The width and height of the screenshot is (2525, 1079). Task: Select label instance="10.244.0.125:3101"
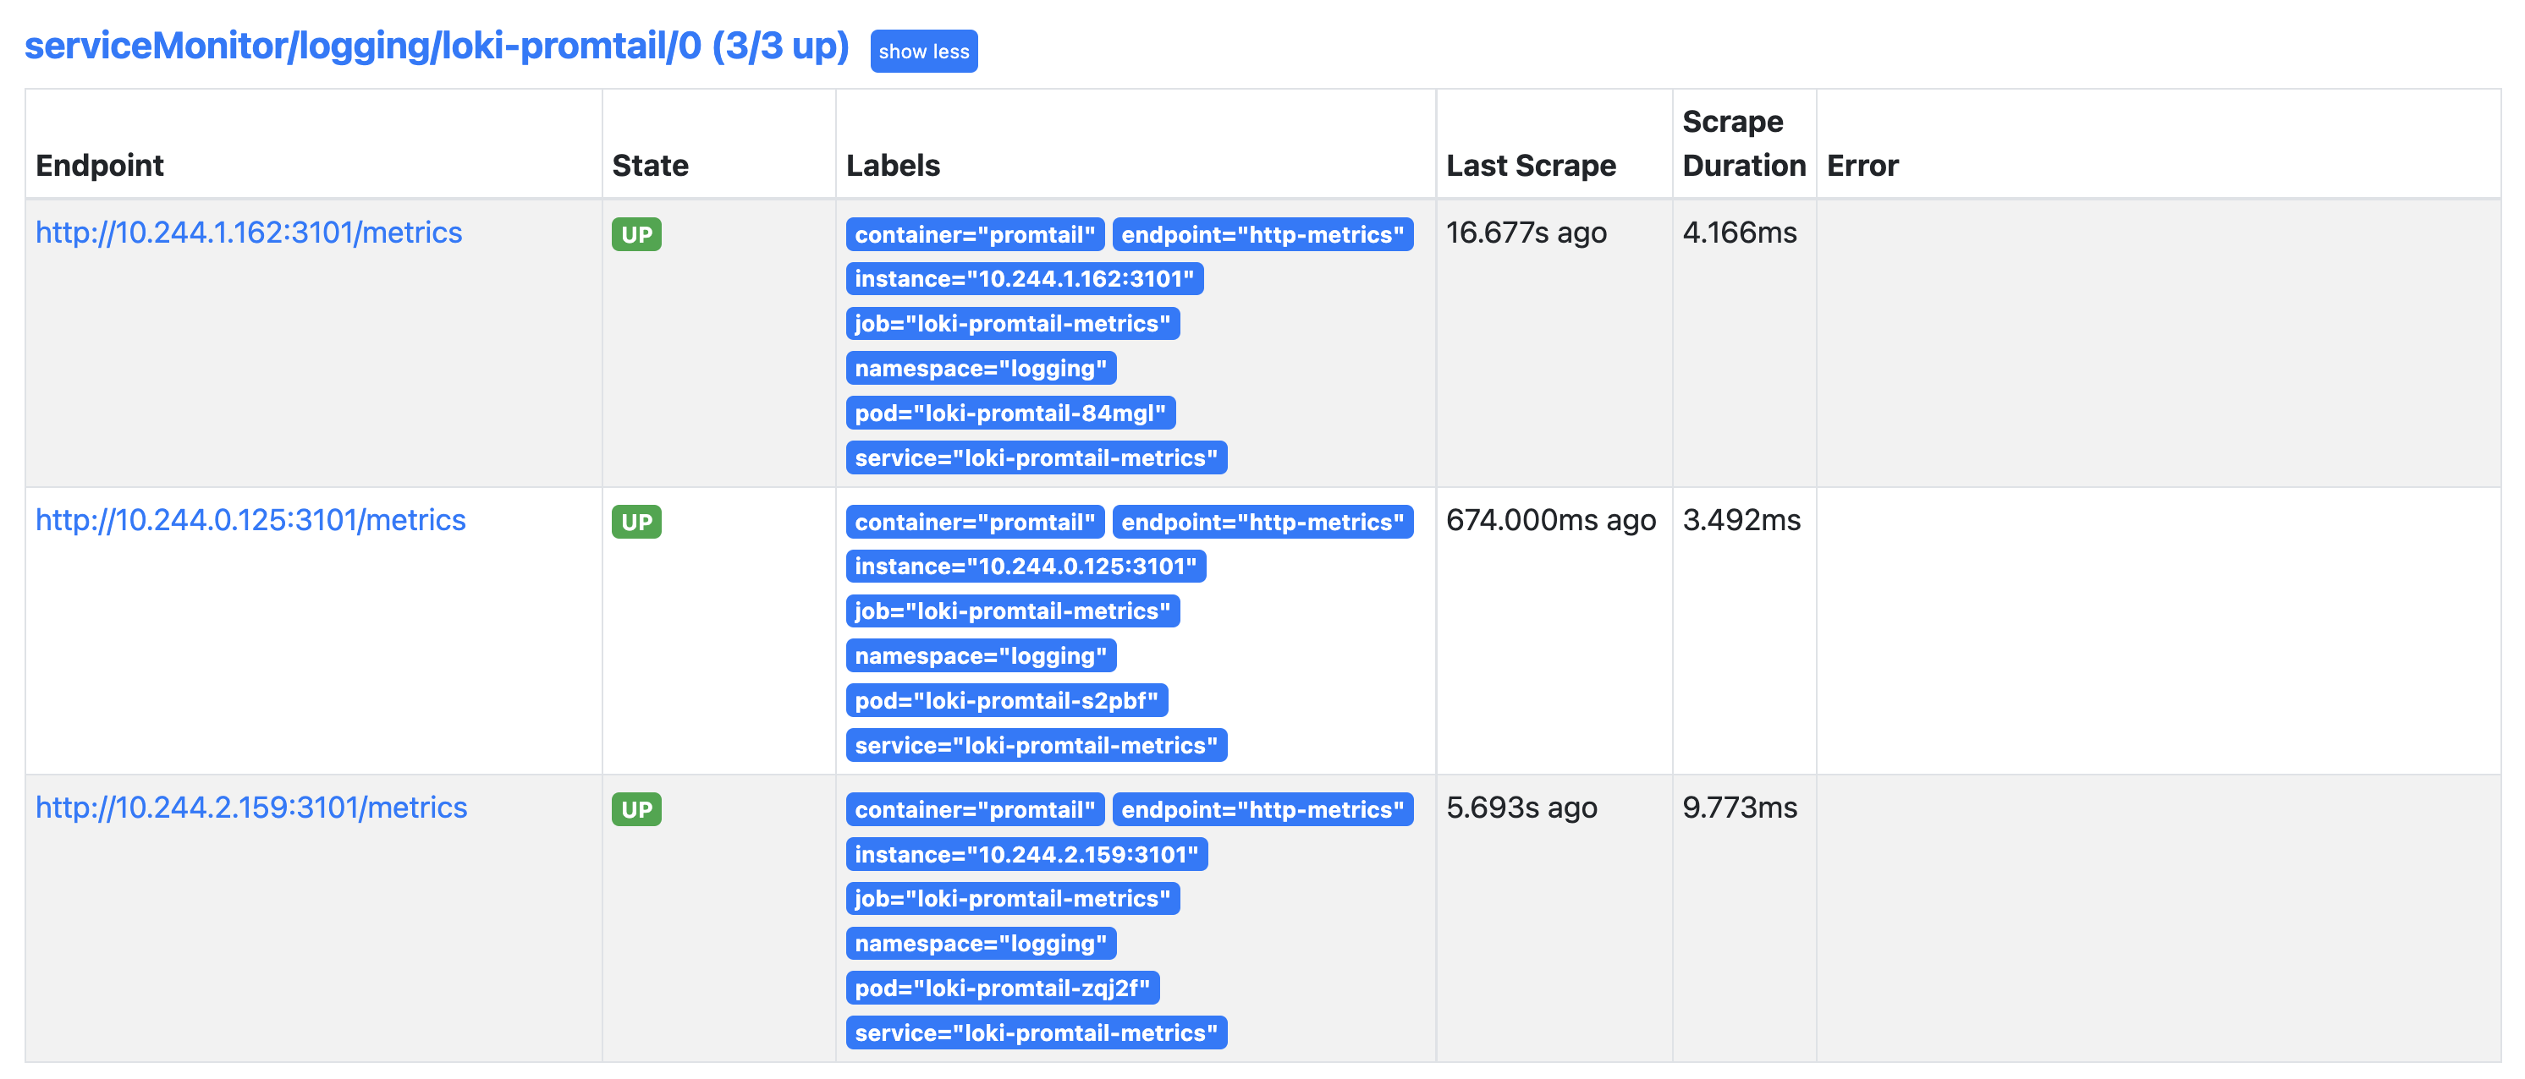[1026, 567]
